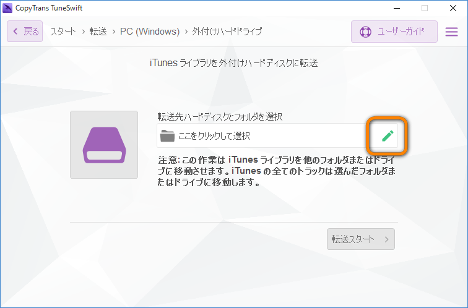
Task: Click the CopyTrans TuneSwift title bar logo
Action: 7,8
